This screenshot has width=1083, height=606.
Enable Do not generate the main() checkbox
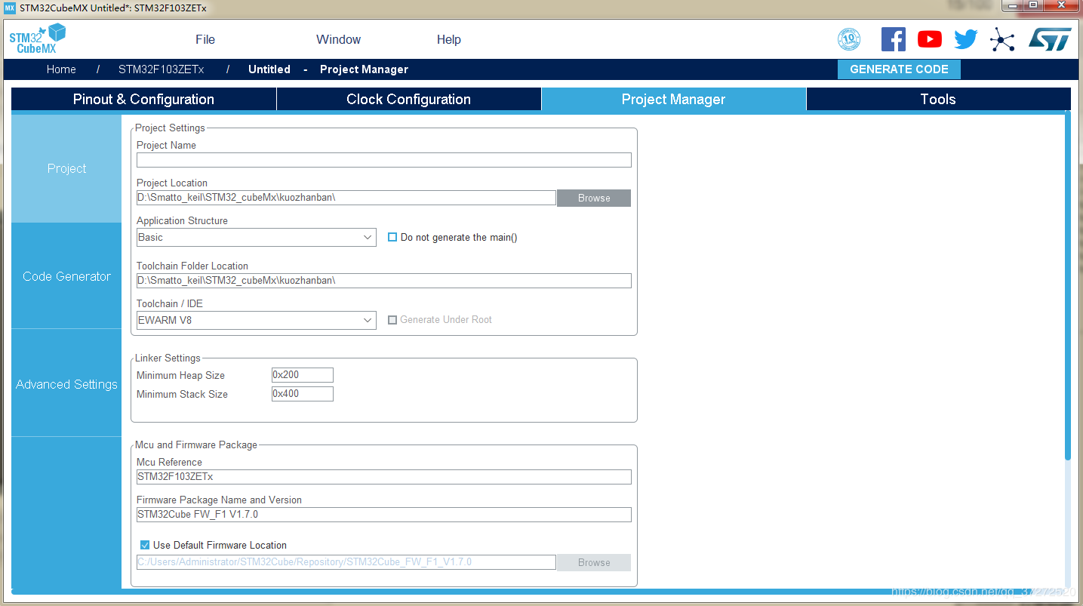[392, 237]
